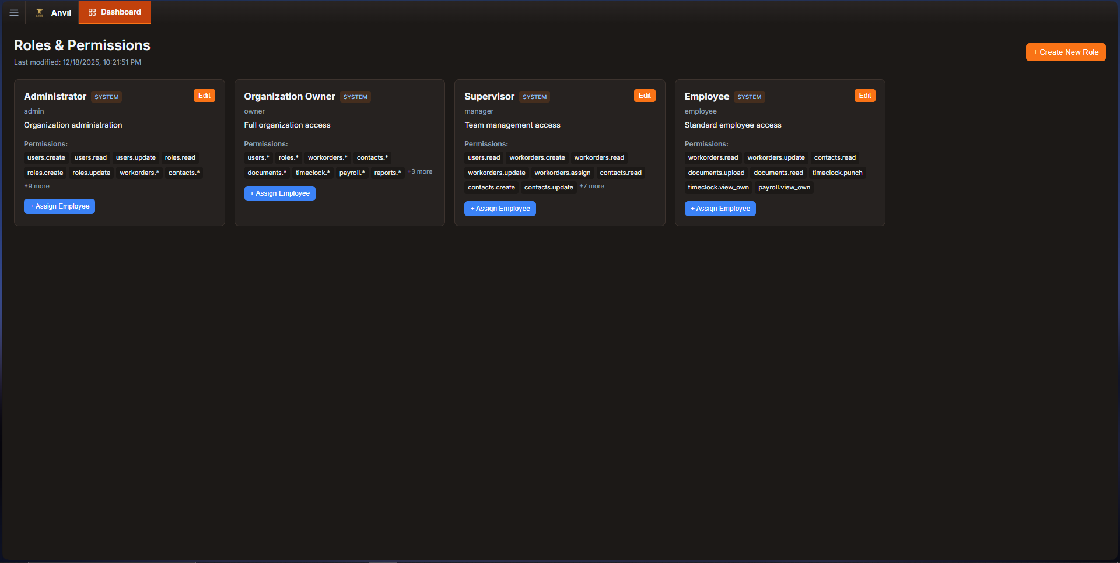This screenshot has height=563, width=1120.
Task: Assign an employee to Organization Owner
Action: [x=279, y=193]
